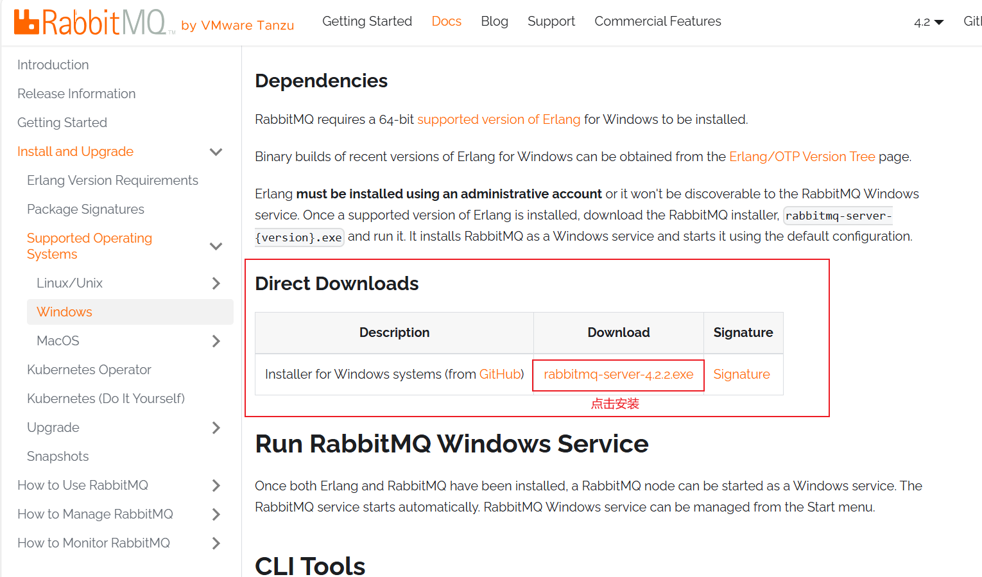The image size is (982, 577).
Task: Open the Package Signatures page
Action: point(85,209)
